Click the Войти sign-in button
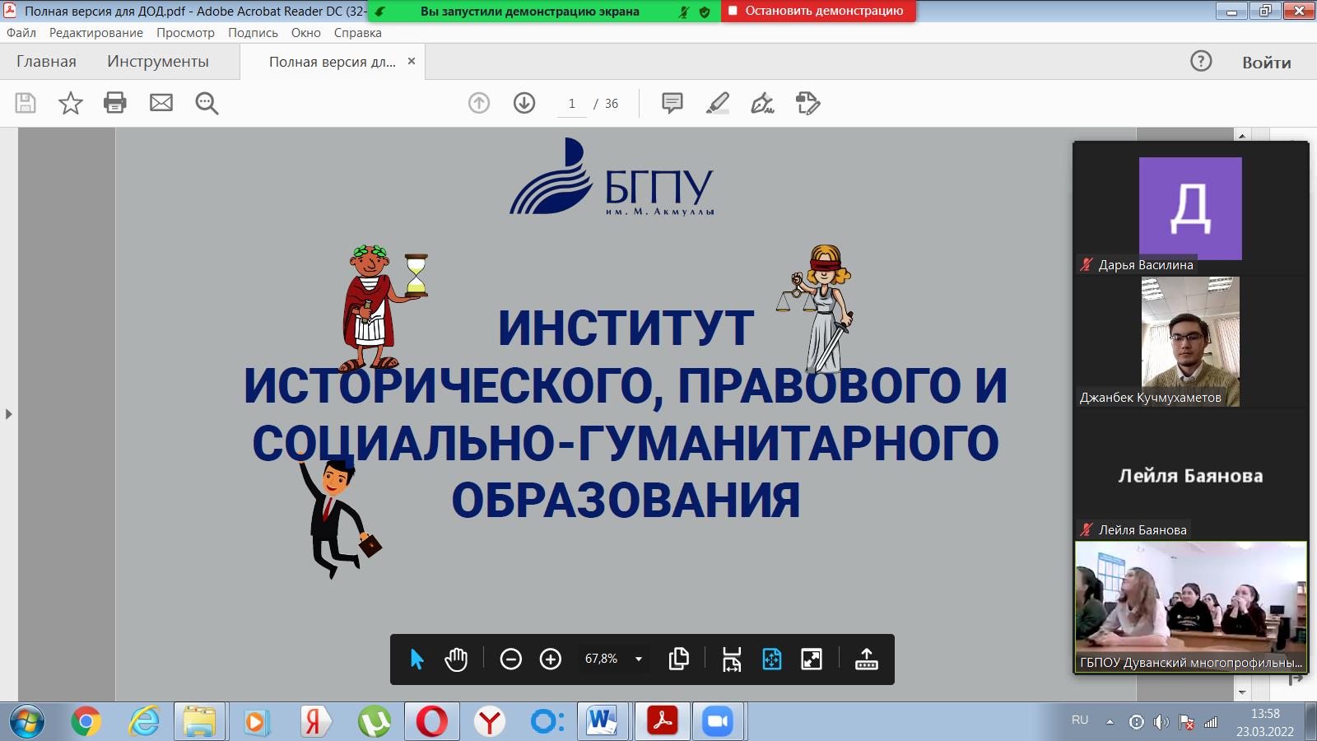 (1266, 63)
